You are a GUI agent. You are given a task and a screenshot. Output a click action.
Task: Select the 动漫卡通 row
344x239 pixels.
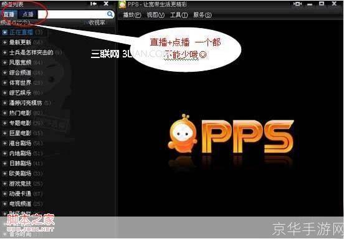coord(57,193)
